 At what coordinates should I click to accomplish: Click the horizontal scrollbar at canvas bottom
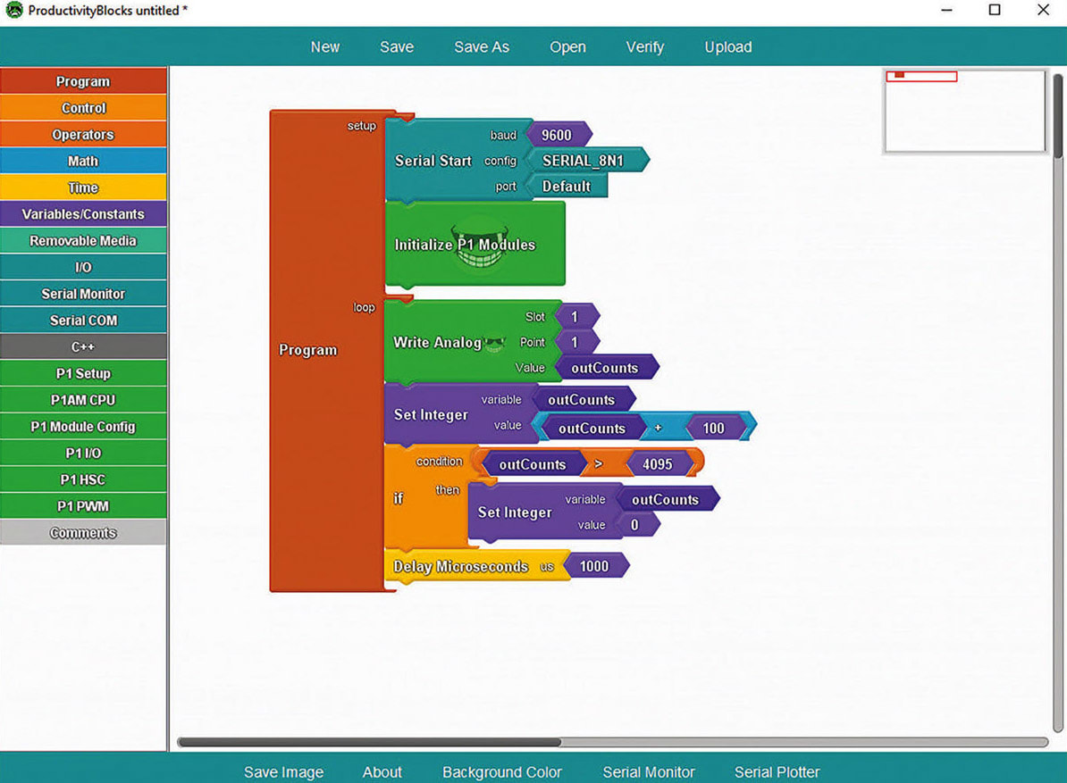(612, 742)
